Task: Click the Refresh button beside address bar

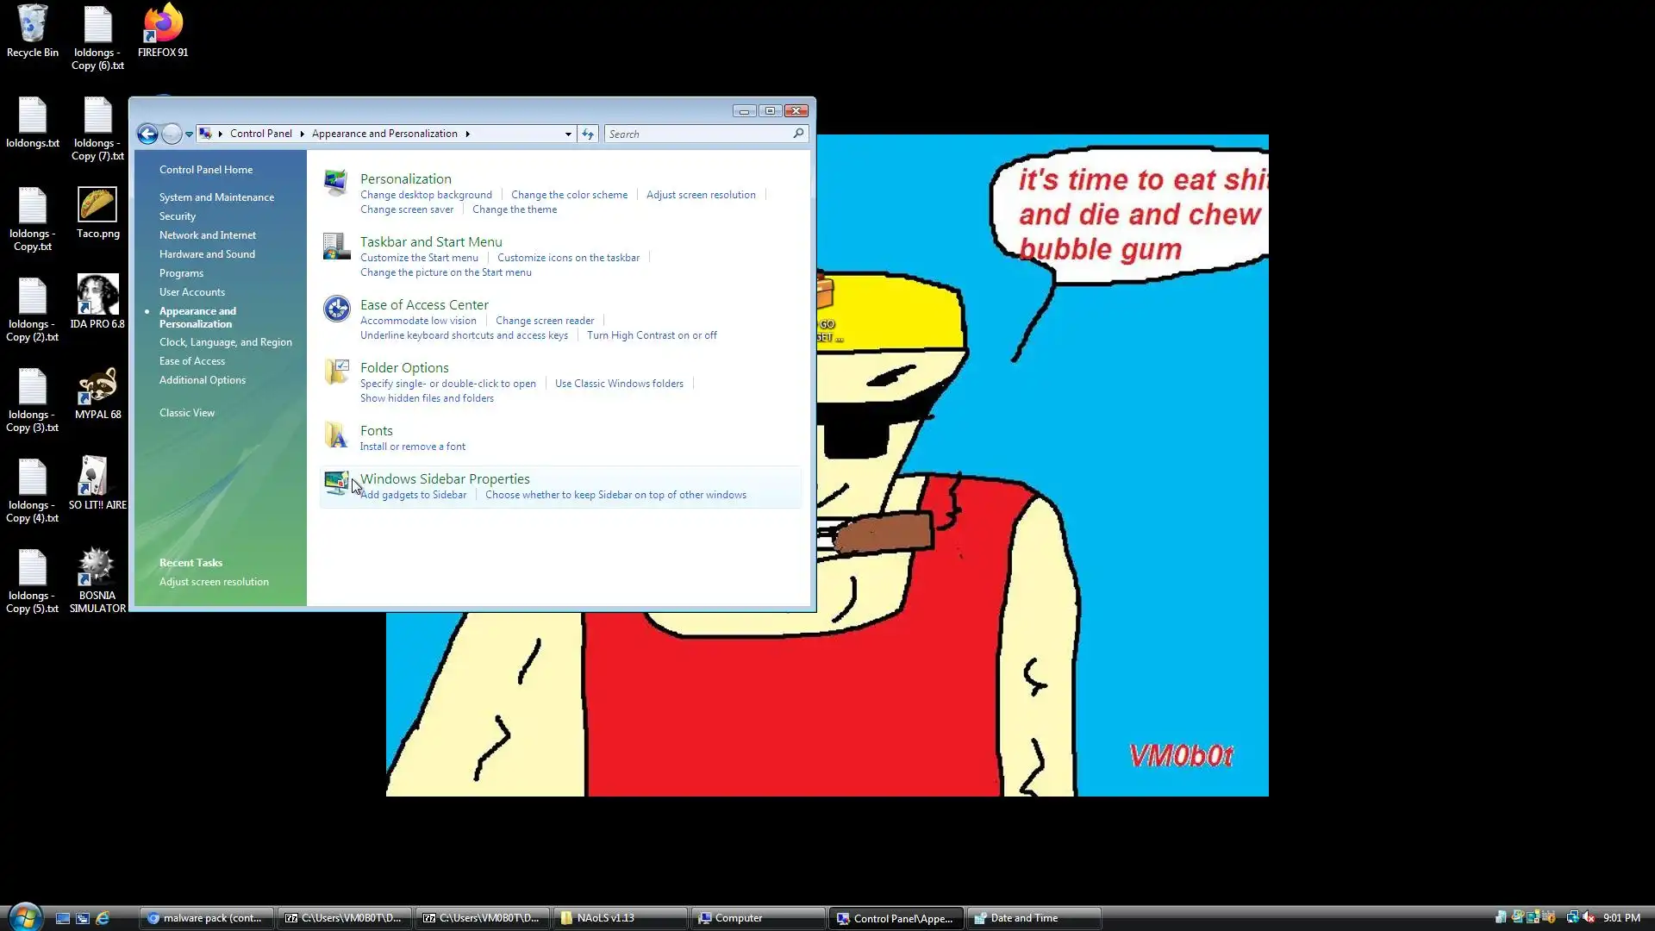Action: tap(588, 134)
